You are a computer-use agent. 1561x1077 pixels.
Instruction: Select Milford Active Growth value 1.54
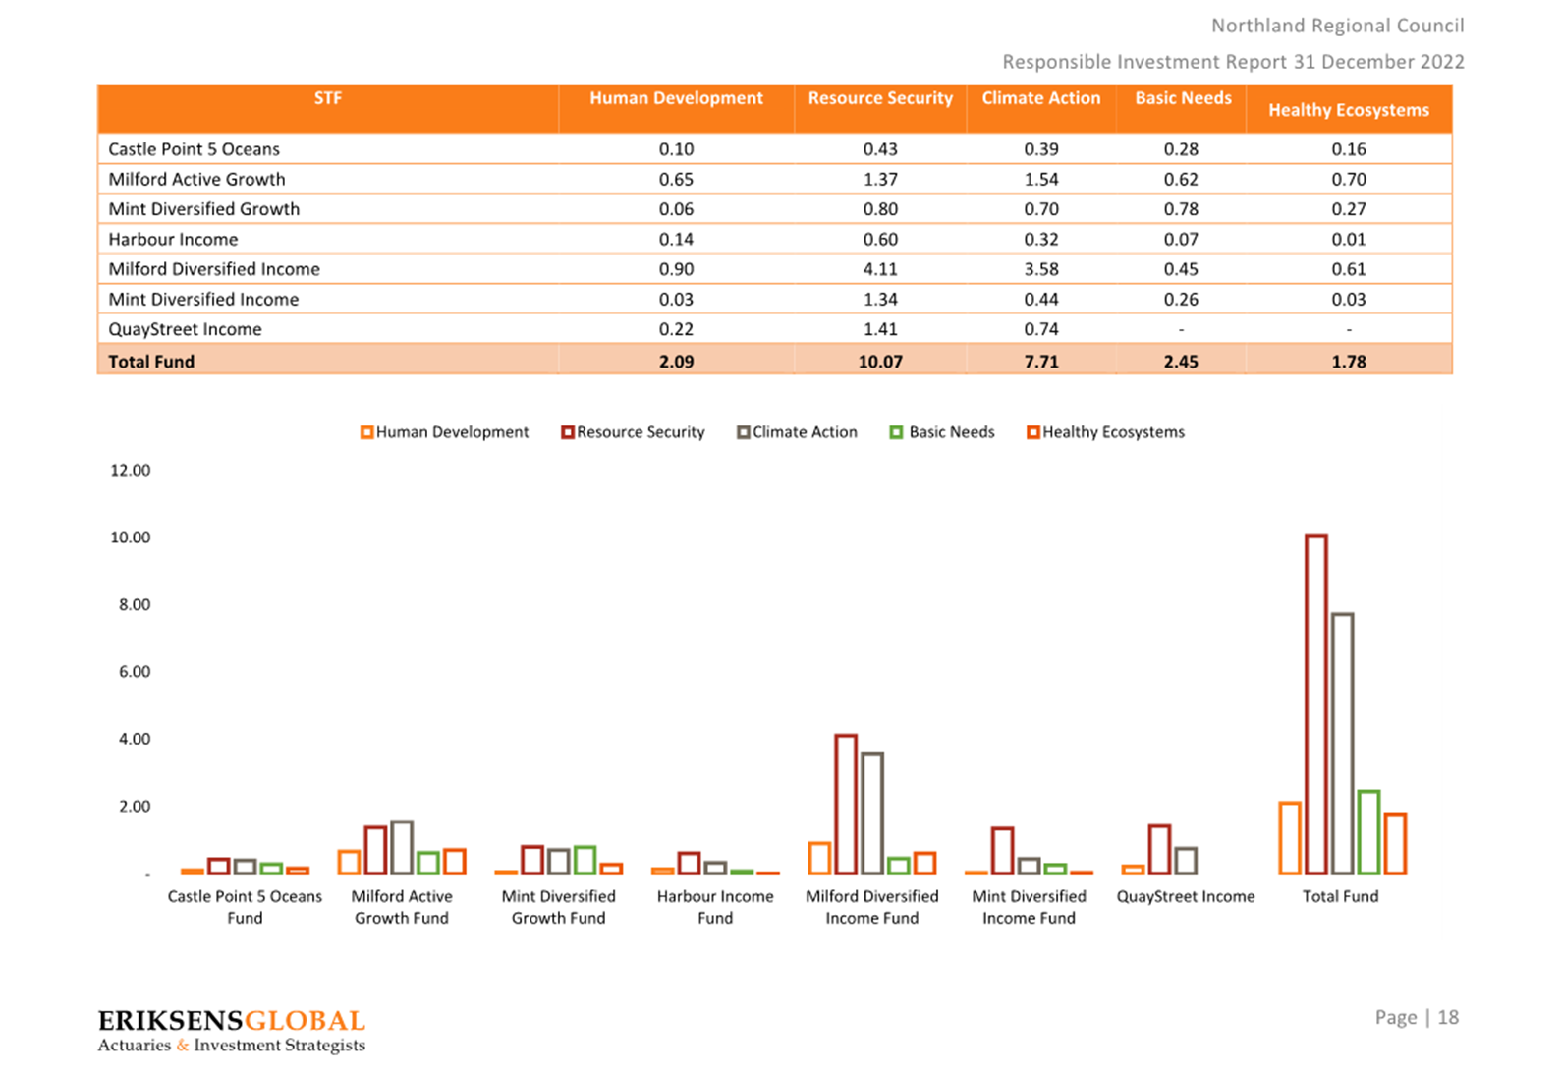[x=1041, y=180]
